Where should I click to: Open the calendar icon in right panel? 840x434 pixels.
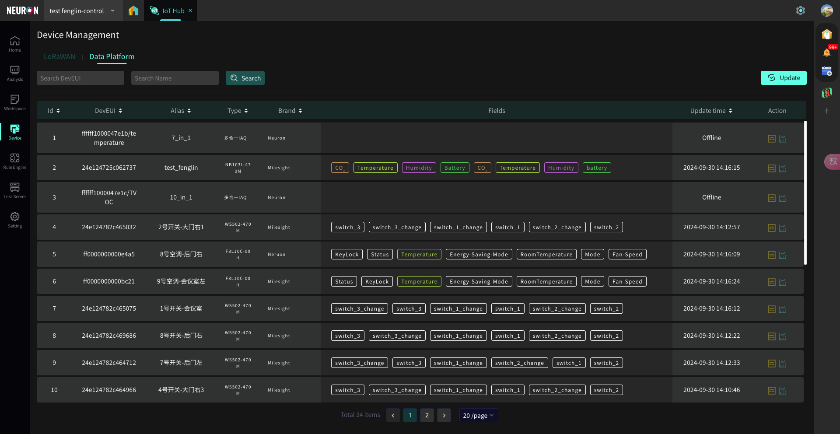827,71
